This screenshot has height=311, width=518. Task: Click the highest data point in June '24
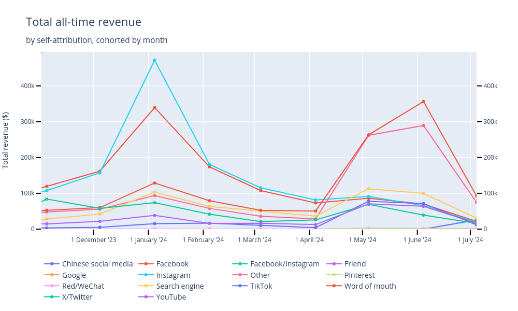pyautogui.click(x=423, y=102)
